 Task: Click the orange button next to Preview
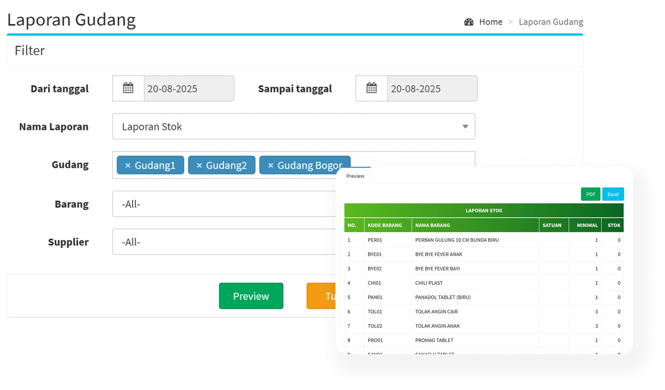321,296
